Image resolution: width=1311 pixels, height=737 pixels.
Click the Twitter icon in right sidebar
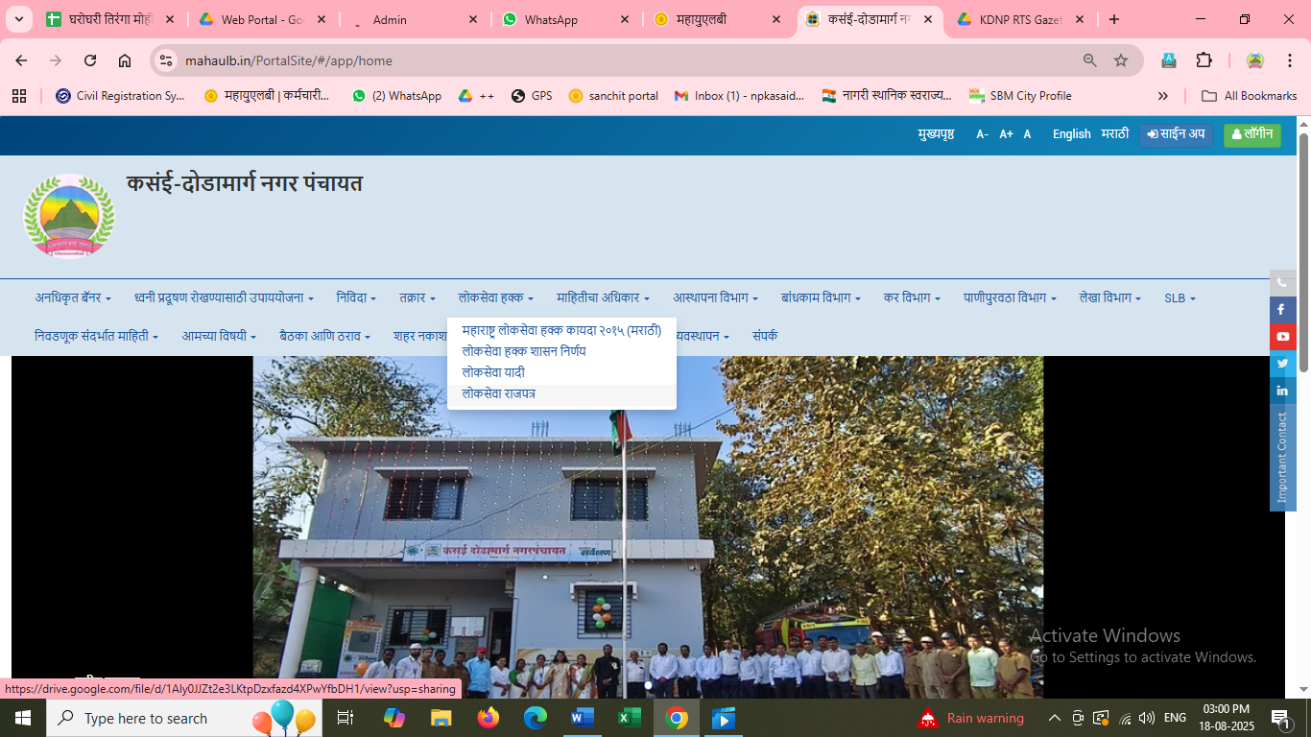[x=1282, y=364]
